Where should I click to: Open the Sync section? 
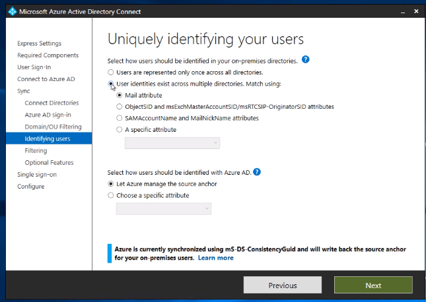(23, 91)
